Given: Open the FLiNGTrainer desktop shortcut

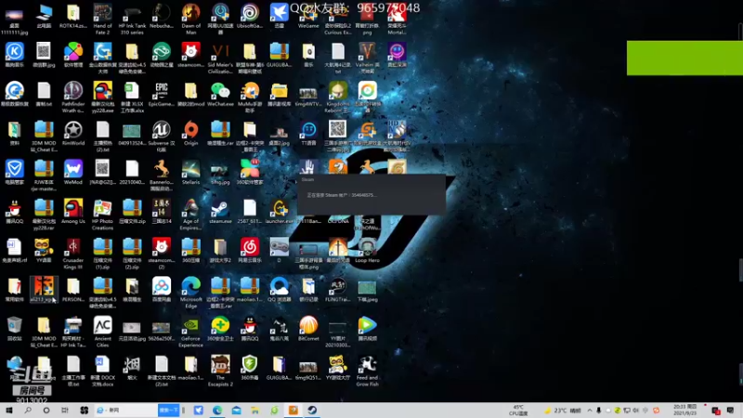Looking at the screenshot, I should point(338,290).
